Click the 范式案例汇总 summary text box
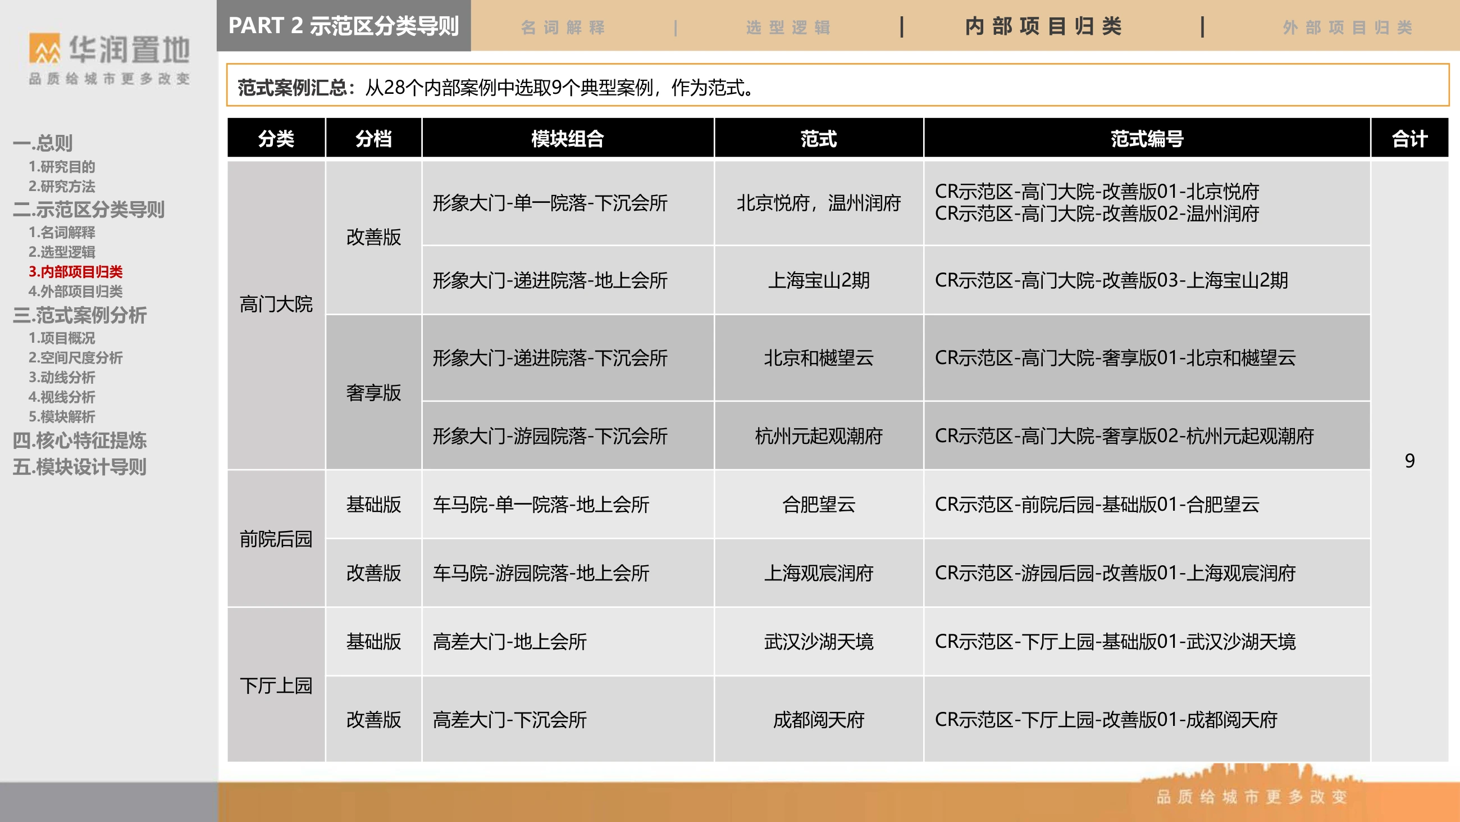The image size is (1460, 822). pyautogui.click(x=838, y=85)
